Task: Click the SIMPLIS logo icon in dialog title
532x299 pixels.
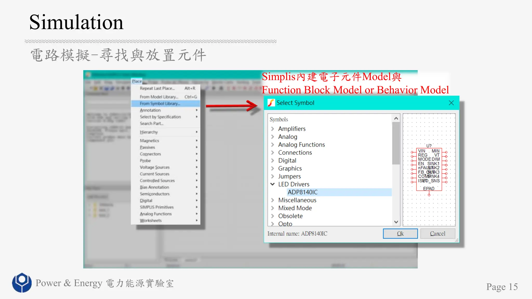Action: 271,103
